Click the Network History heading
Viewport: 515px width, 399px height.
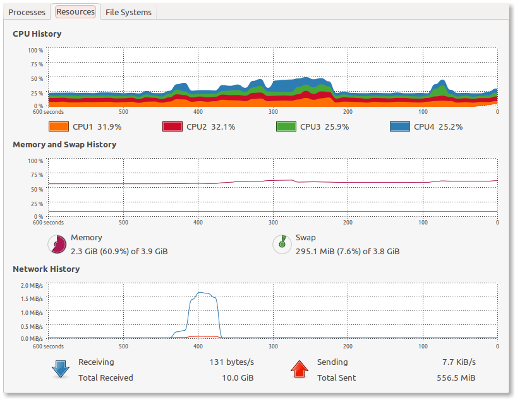(46, 269)
